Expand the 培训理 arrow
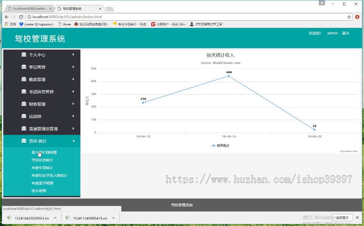This screenshot has width=364, height=226. 73,116
